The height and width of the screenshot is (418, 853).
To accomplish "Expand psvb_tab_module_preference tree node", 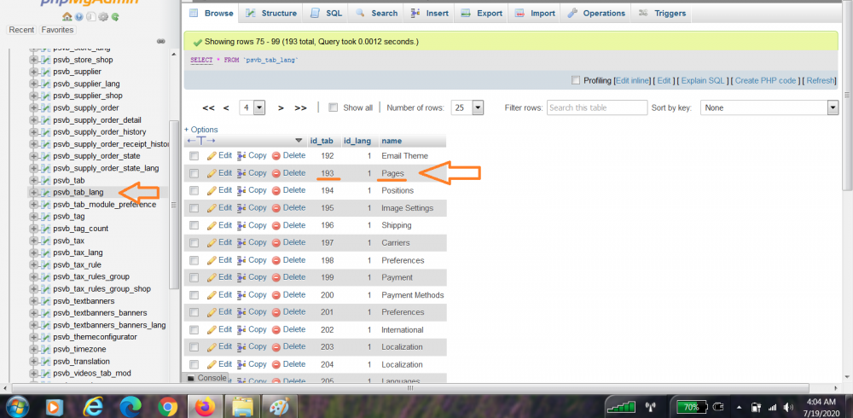I will (34, 205).
